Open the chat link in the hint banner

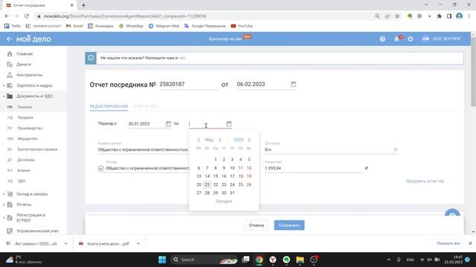(181, 58)
